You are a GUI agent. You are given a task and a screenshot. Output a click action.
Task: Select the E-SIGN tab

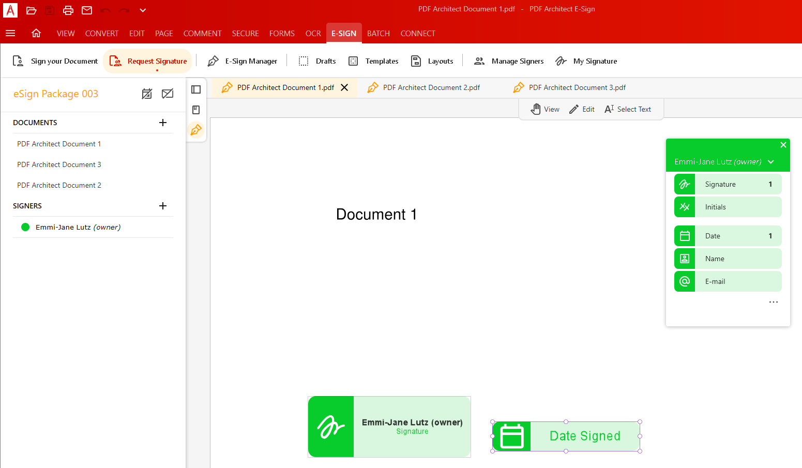point(344,34)
